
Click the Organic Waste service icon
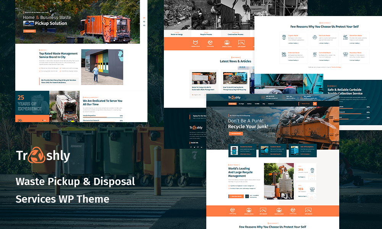(x=284, y=37)
